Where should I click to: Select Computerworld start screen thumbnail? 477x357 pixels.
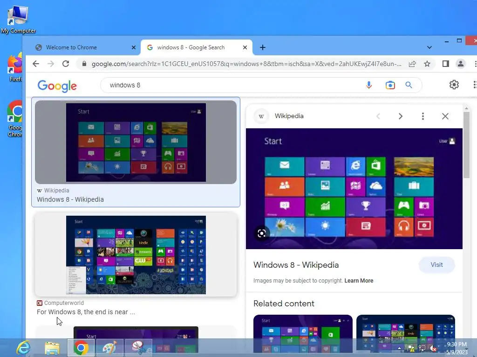[136, 254]
